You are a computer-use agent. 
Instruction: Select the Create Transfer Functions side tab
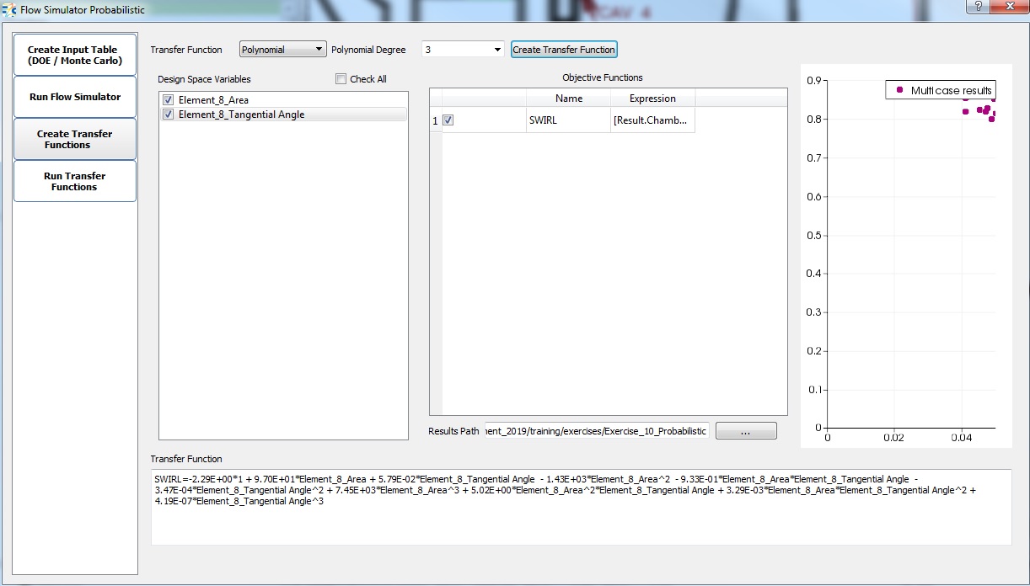(x=74, y=139)
